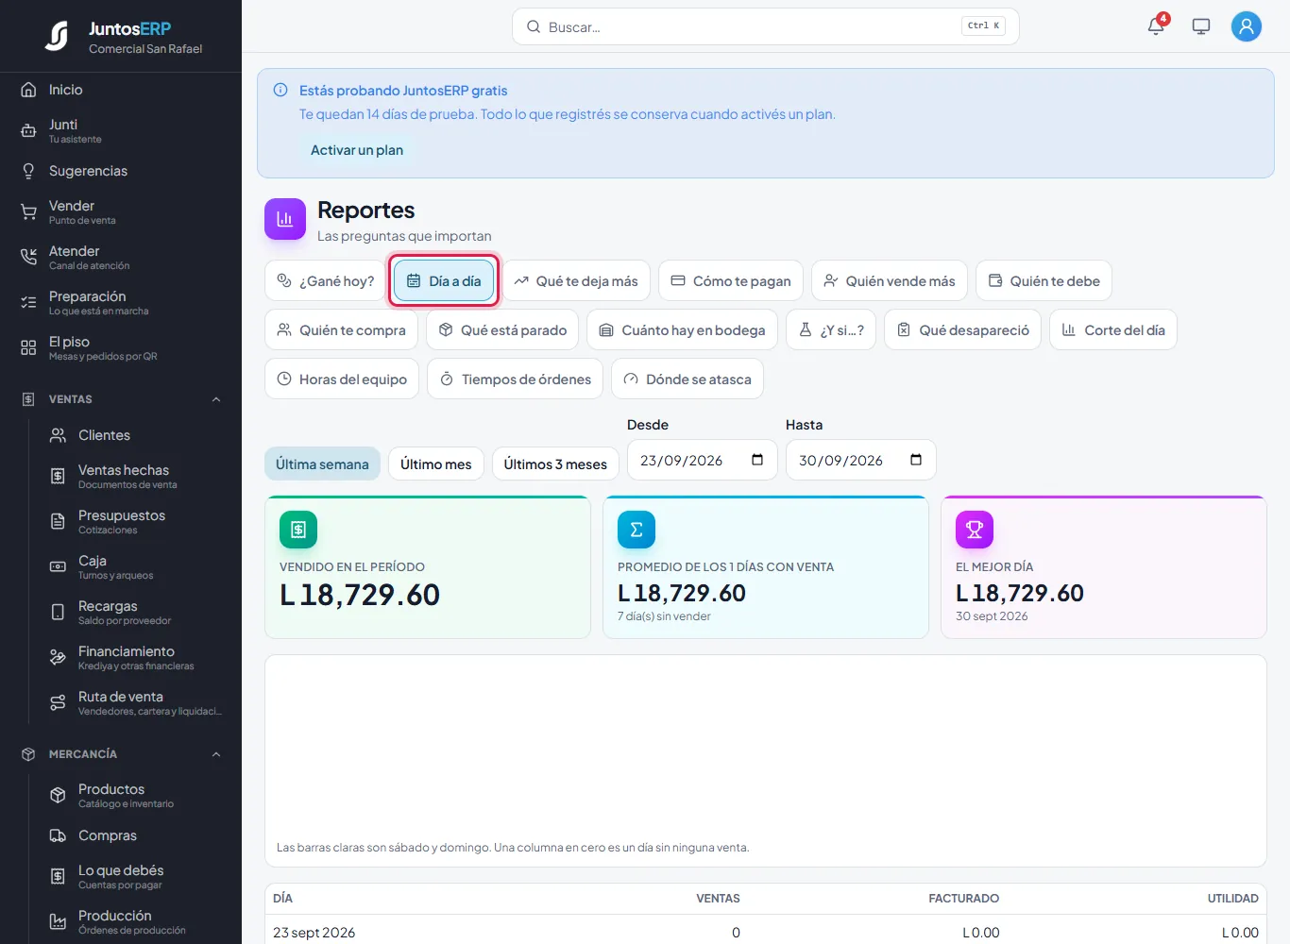Viewport: 1290px width, 944px height.
Task: Open the Dónde se atasca report
Action: 687,379
